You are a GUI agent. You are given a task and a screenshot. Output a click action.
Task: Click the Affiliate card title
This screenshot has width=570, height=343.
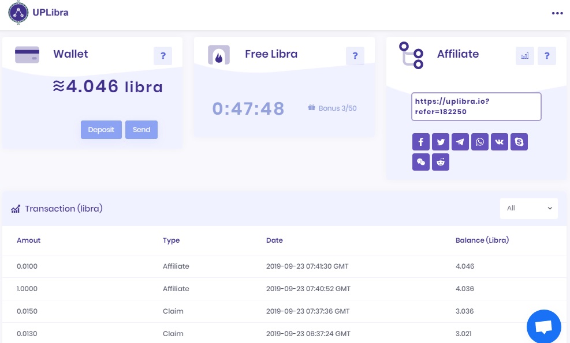pyautogui.click(x=458, y=54)
